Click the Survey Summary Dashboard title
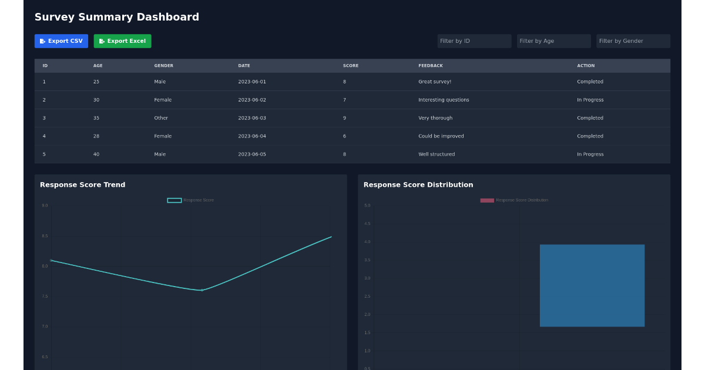The width and height of the screenshot is (705, 370). [x=116, y=17]
